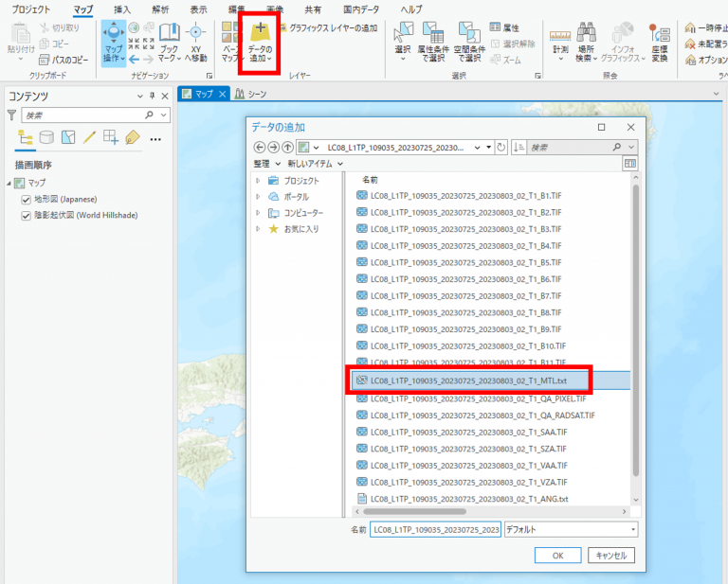Open the 表示 ribbon tab
728x584 pixels.
point(198,9)
